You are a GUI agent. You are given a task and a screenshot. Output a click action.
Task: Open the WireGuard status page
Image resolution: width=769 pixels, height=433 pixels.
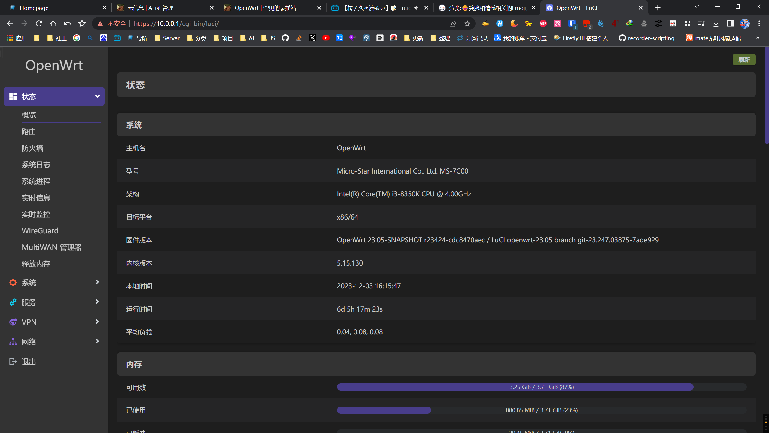(x=40, y=231)
